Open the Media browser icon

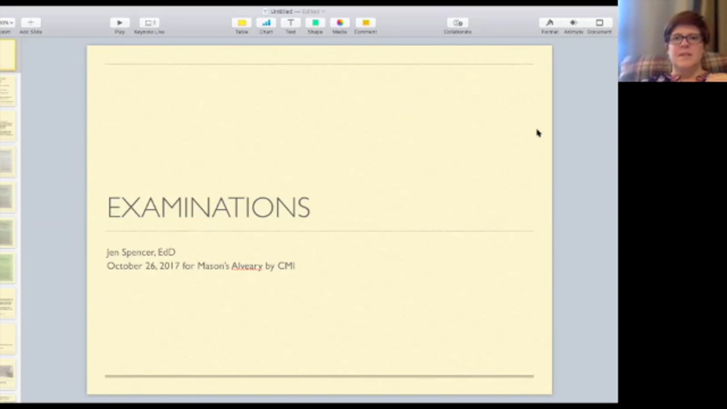(340, 23)
